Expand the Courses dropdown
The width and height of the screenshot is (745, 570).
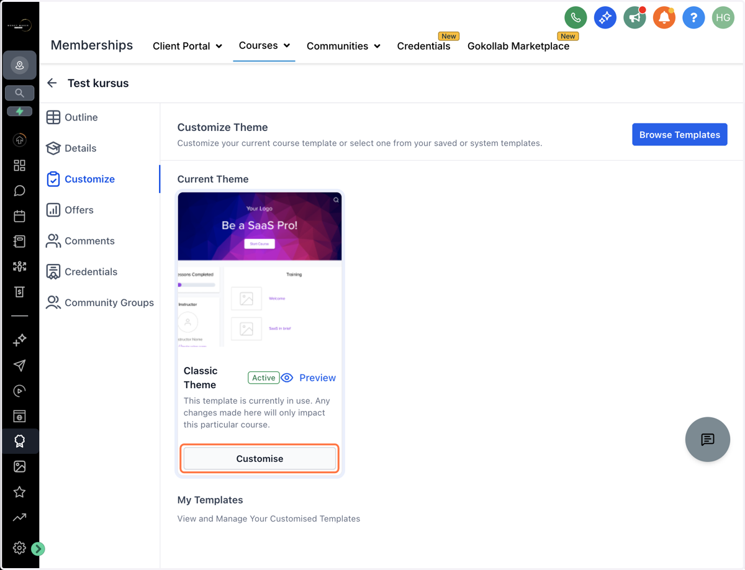click(x=264, y=45)
